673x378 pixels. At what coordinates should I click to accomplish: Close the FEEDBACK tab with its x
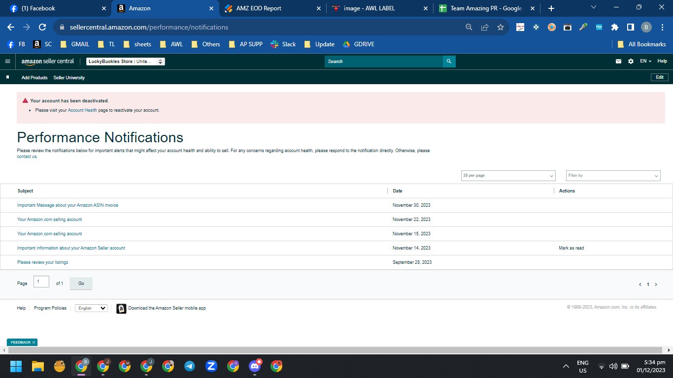click(34, 342)
